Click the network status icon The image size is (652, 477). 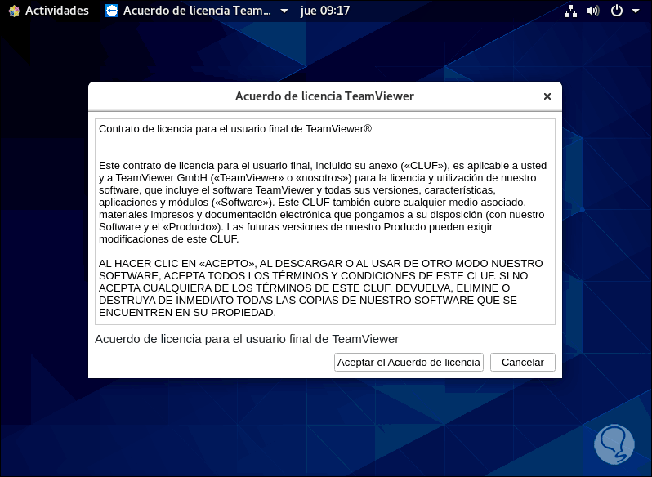point(570,11)
